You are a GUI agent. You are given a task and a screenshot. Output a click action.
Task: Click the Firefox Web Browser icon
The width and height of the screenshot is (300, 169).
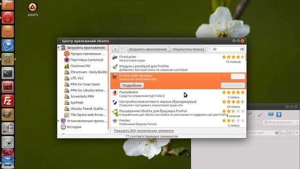pyautogui.click(x=115, y=76)
